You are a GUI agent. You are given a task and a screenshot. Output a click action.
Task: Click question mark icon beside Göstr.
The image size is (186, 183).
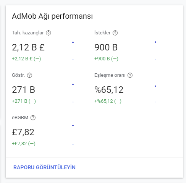[29, 75]
